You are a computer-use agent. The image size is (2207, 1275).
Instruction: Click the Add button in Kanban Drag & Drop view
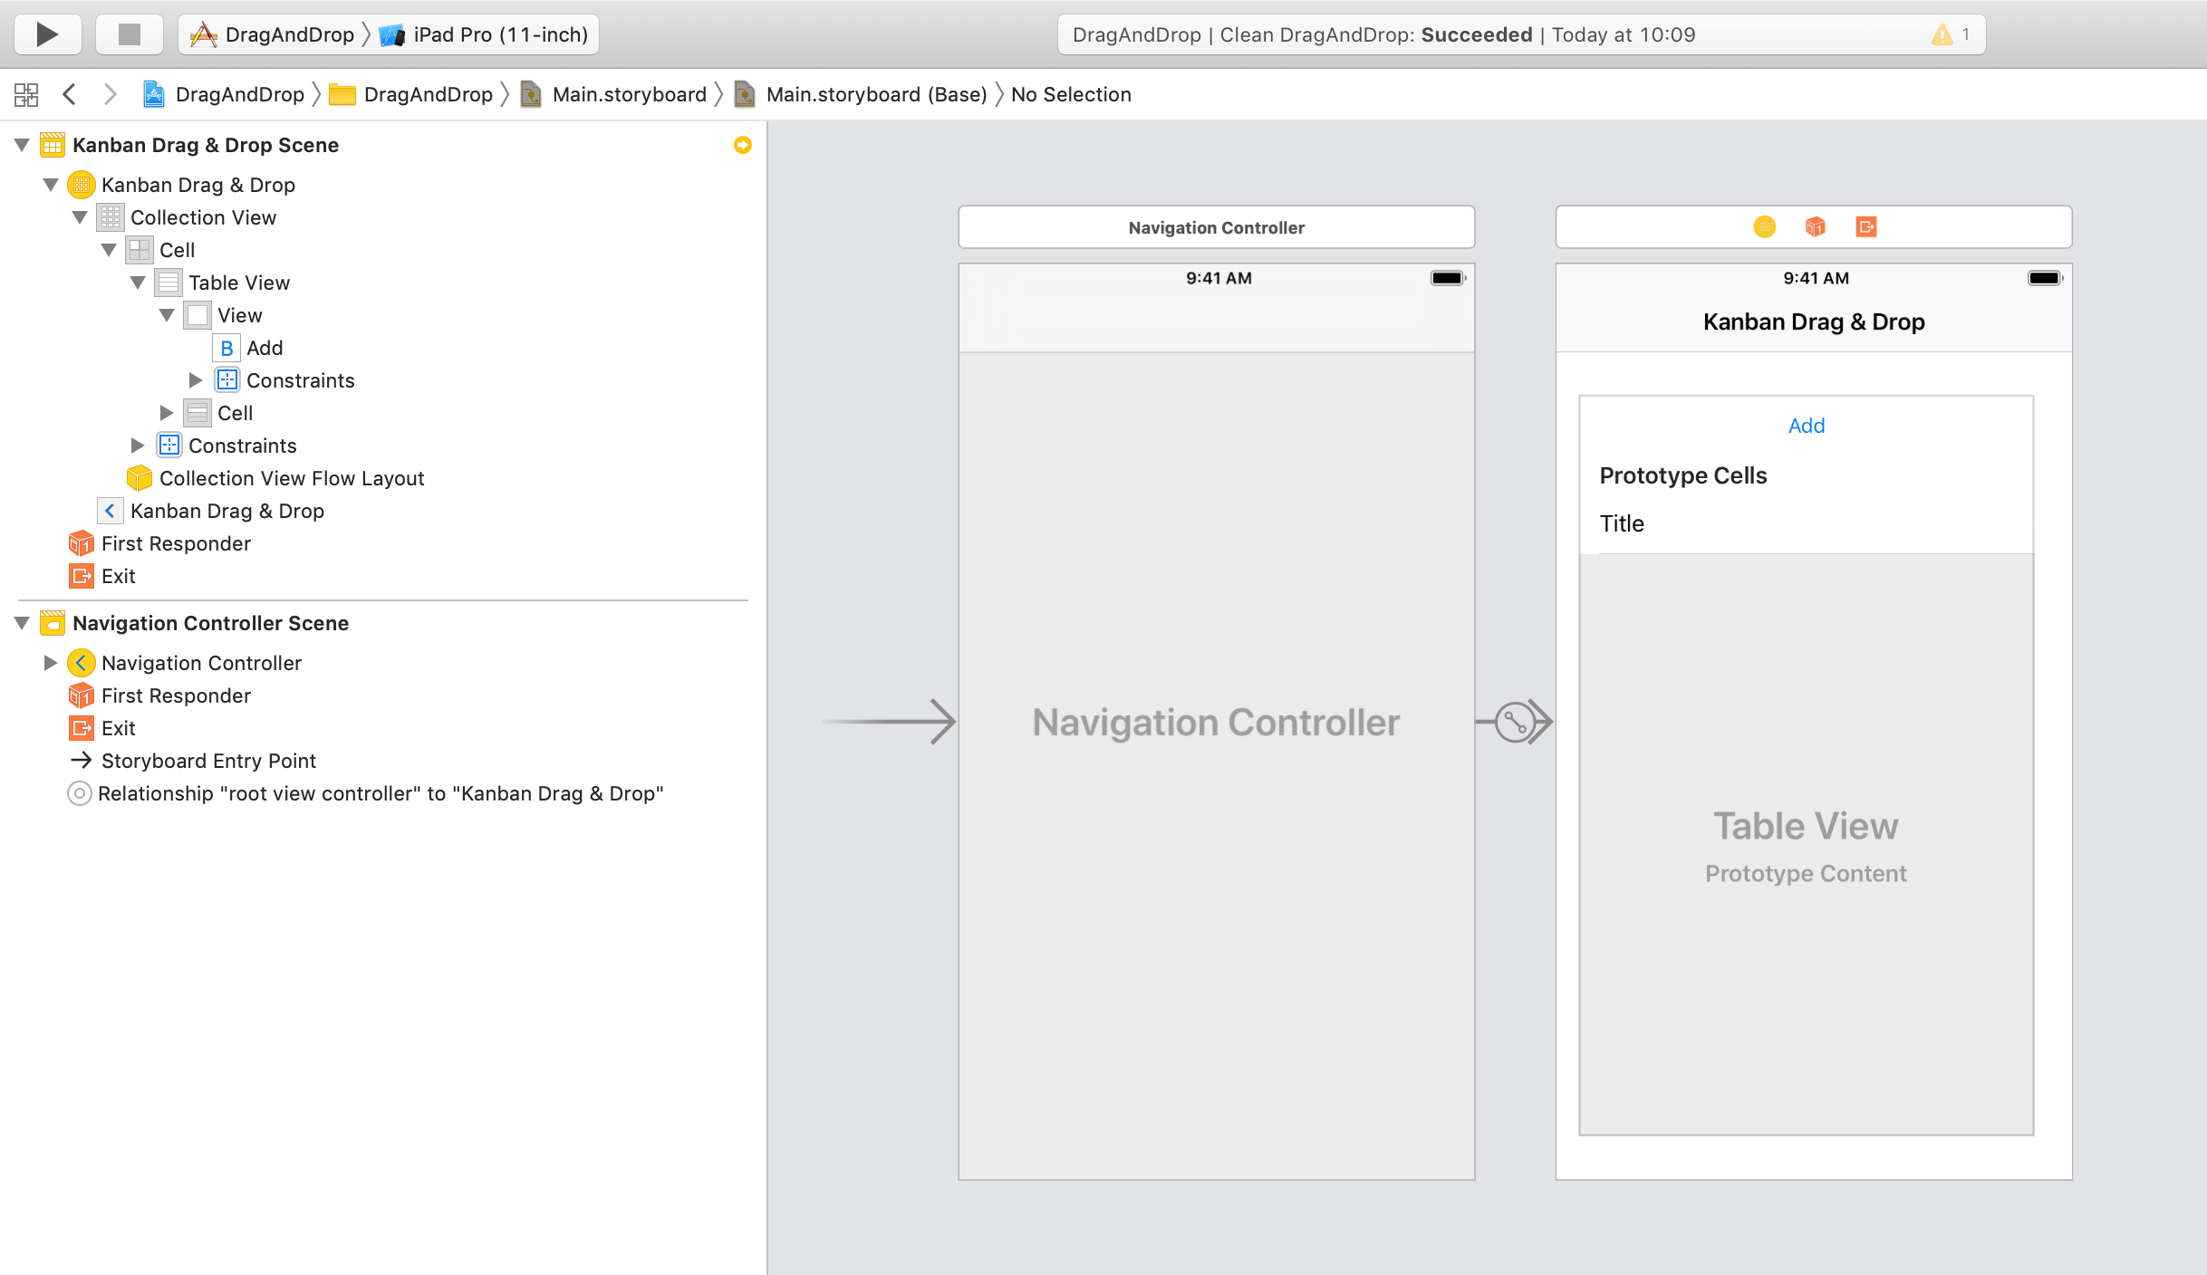(1806, 425)
